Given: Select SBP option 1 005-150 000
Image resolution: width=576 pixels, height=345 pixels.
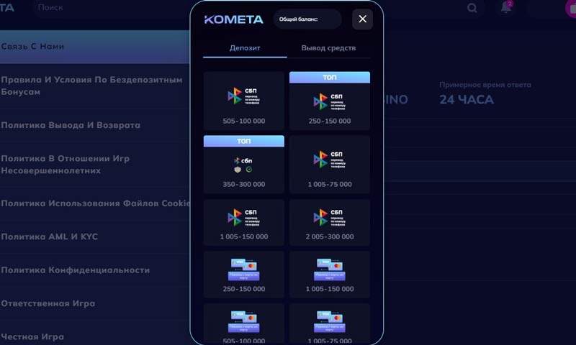Looking at the screenshot, I should coord(243,222).
